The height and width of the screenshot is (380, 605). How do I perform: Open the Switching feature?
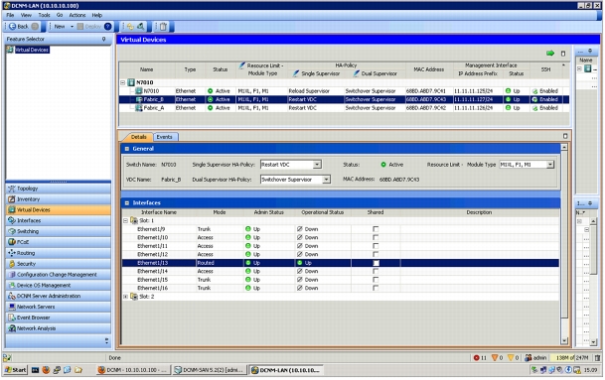pos(58,231)
